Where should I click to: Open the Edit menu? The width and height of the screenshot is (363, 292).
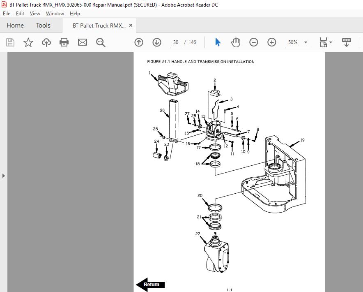(x=20, y=14)
